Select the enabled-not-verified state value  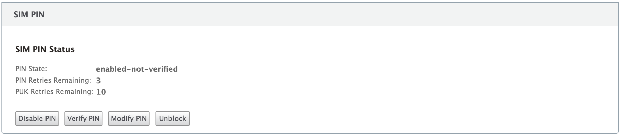(137, 69)
